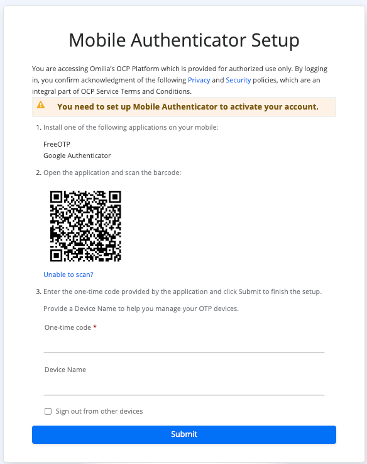Click the orange warning triangle icon

[41, 105]
